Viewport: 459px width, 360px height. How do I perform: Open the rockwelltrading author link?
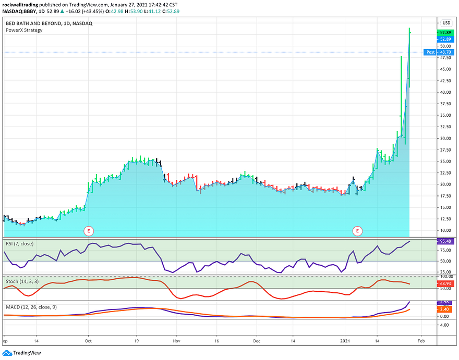[x=20, y=5]
